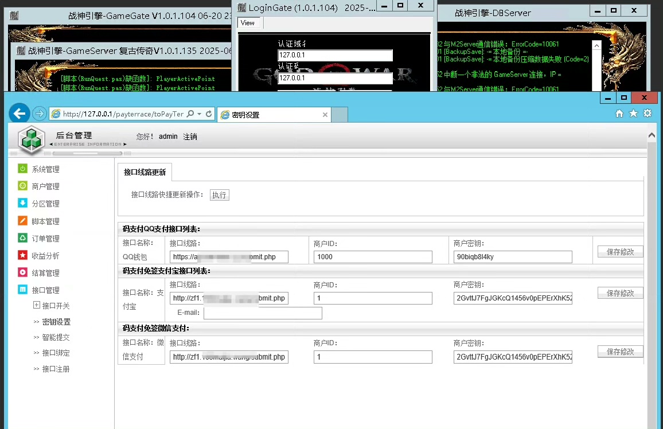Click the 注销 logout link
The image size is (663, 429).
(x=190, y=136)
